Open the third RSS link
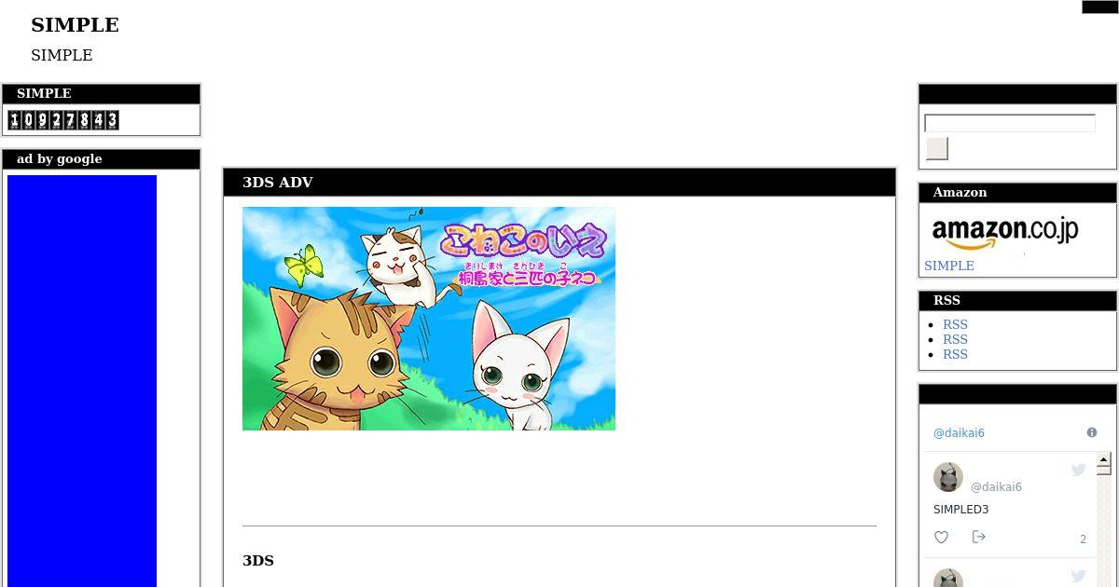 tap(955, 354)
